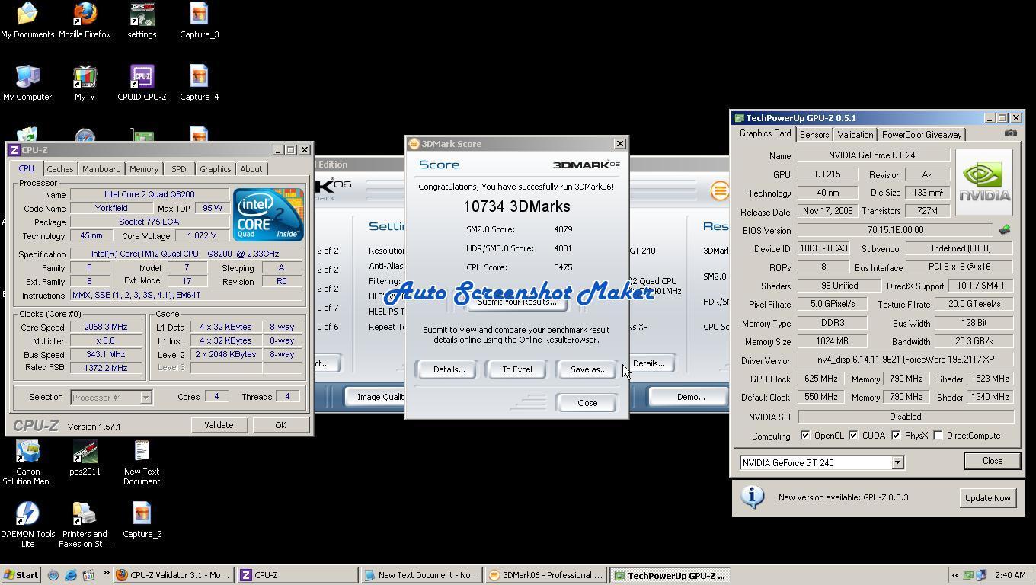The width and height of the screenshot is (1036, 585).
Task: Switch to CPU-Z About tab
Action: coord(251,169)
